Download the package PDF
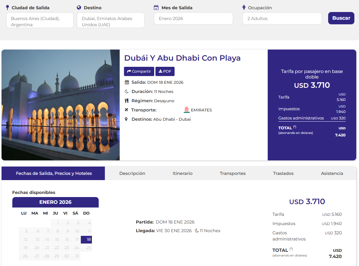The width and height of the screenshot is (359, 266). tap(165, 71)
